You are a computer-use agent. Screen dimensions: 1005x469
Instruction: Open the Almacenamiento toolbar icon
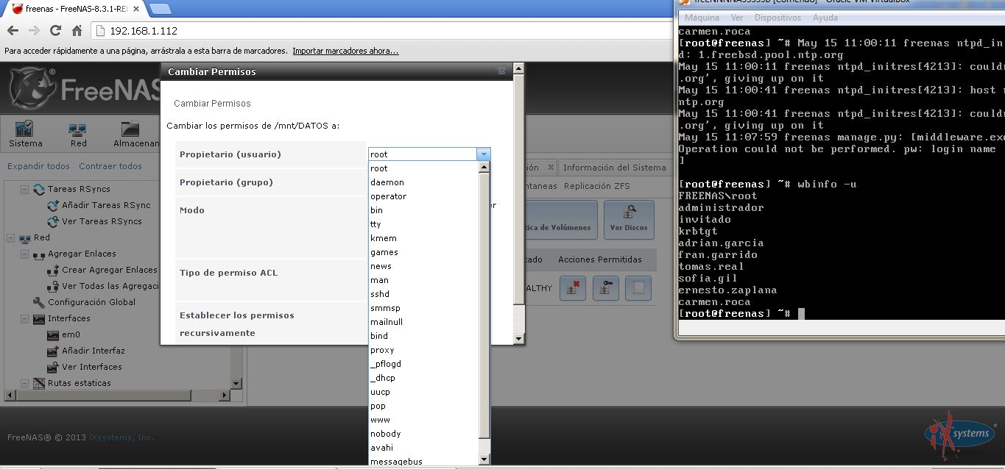[x=135, y=134]
